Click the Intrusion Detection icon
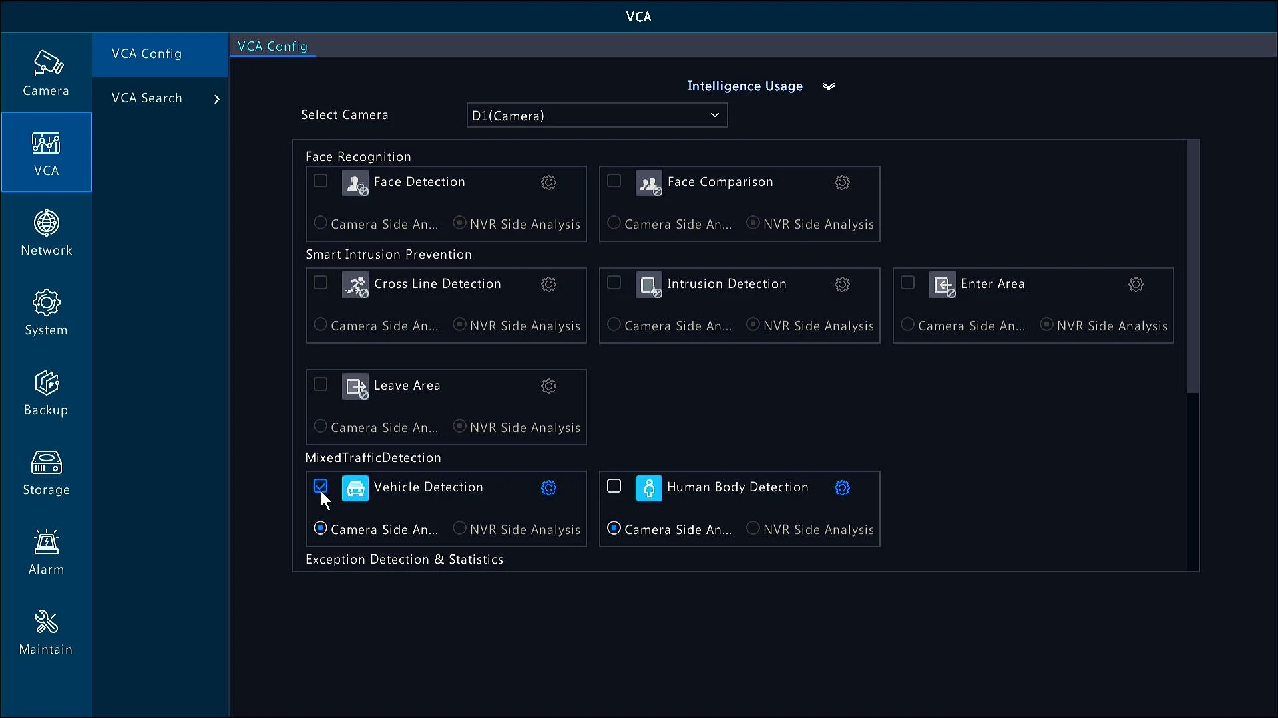This screenshot has height=718, width=1278. tap(649, 283)
